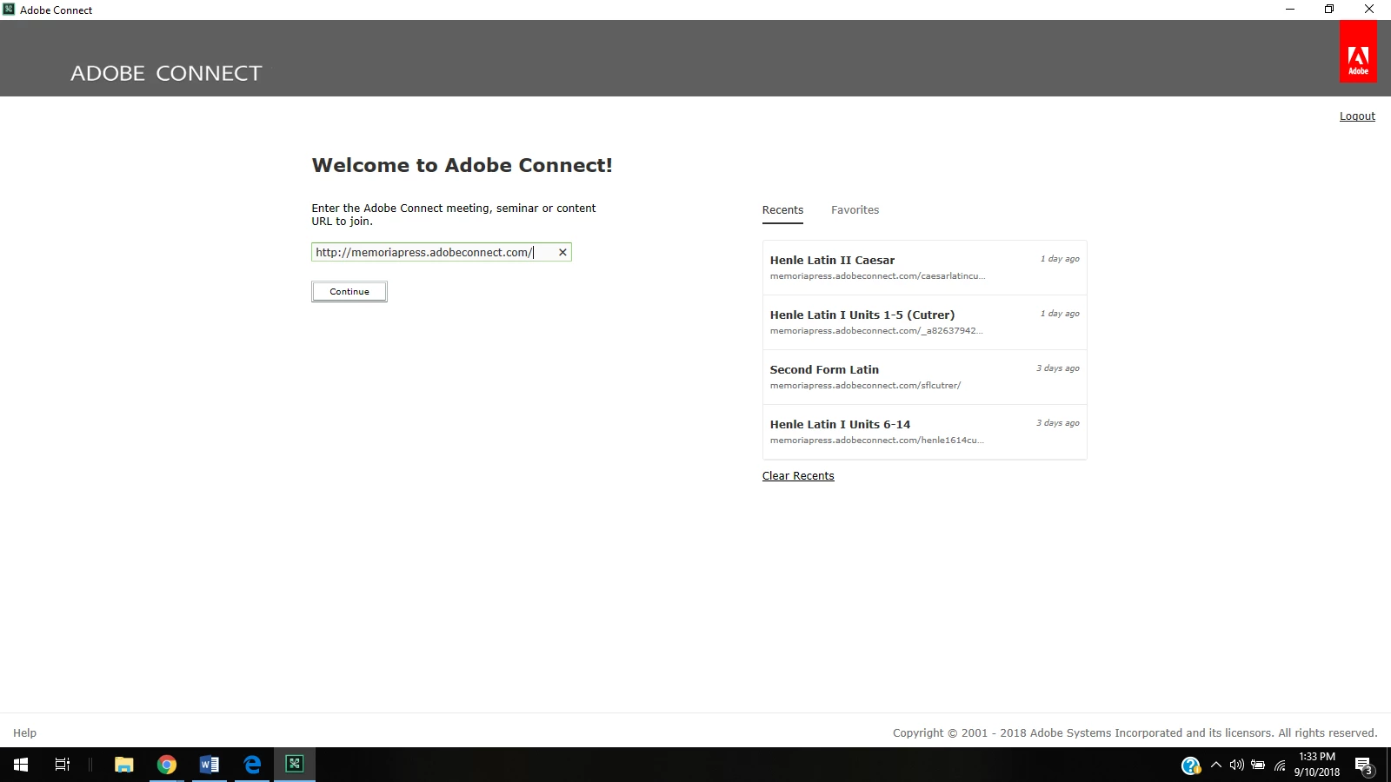Viewport: 1391px width, 782px height.
Task: Open the Windows Start menu
Action: [x=21, y=765]
